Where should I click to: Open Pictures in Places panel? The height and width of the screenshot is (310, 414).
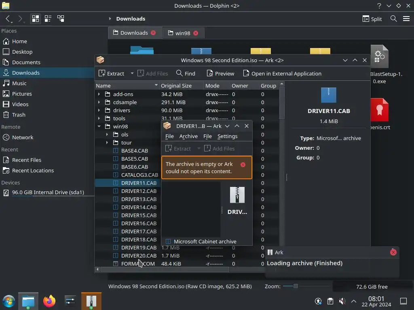click(47, 94)
